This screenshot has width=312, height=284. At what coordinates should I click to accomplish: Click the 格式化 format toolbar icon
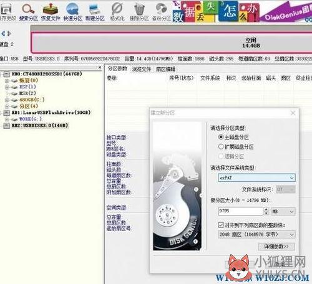point(117,12)
